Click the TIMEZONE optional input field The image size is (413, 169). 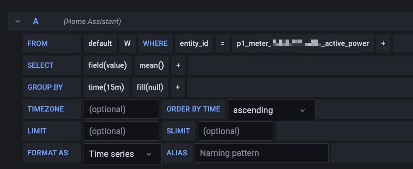click(x=121, y=109)
